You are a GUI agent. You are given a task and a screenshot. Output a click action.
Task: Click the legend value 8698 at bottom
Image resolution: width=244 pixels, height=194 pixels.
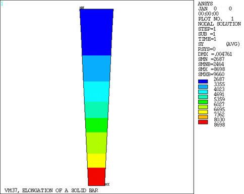tap(219, 124)
